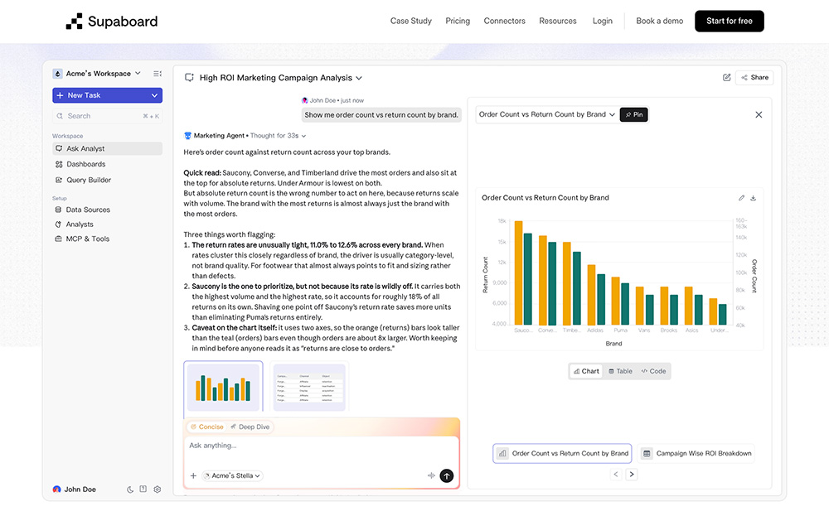829x516 pixels.
Task: Open the Pricing page
Action: pyautogui.click(x=458, y=22)
